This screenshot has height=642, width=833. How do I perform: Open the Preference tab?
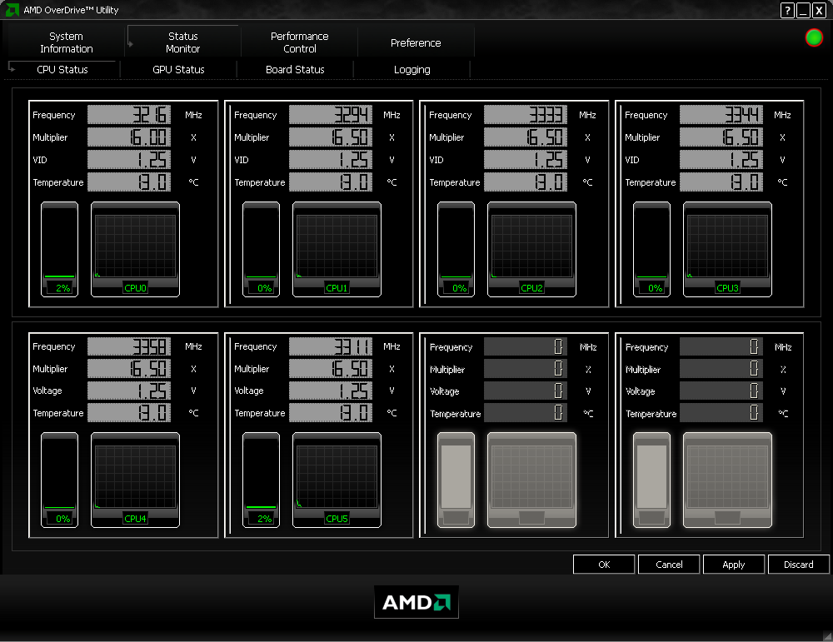[416, 42]
